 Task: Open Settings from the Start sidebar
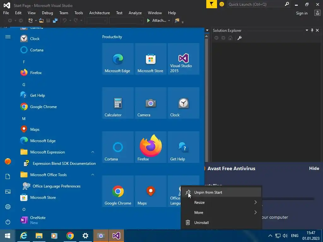8,207
